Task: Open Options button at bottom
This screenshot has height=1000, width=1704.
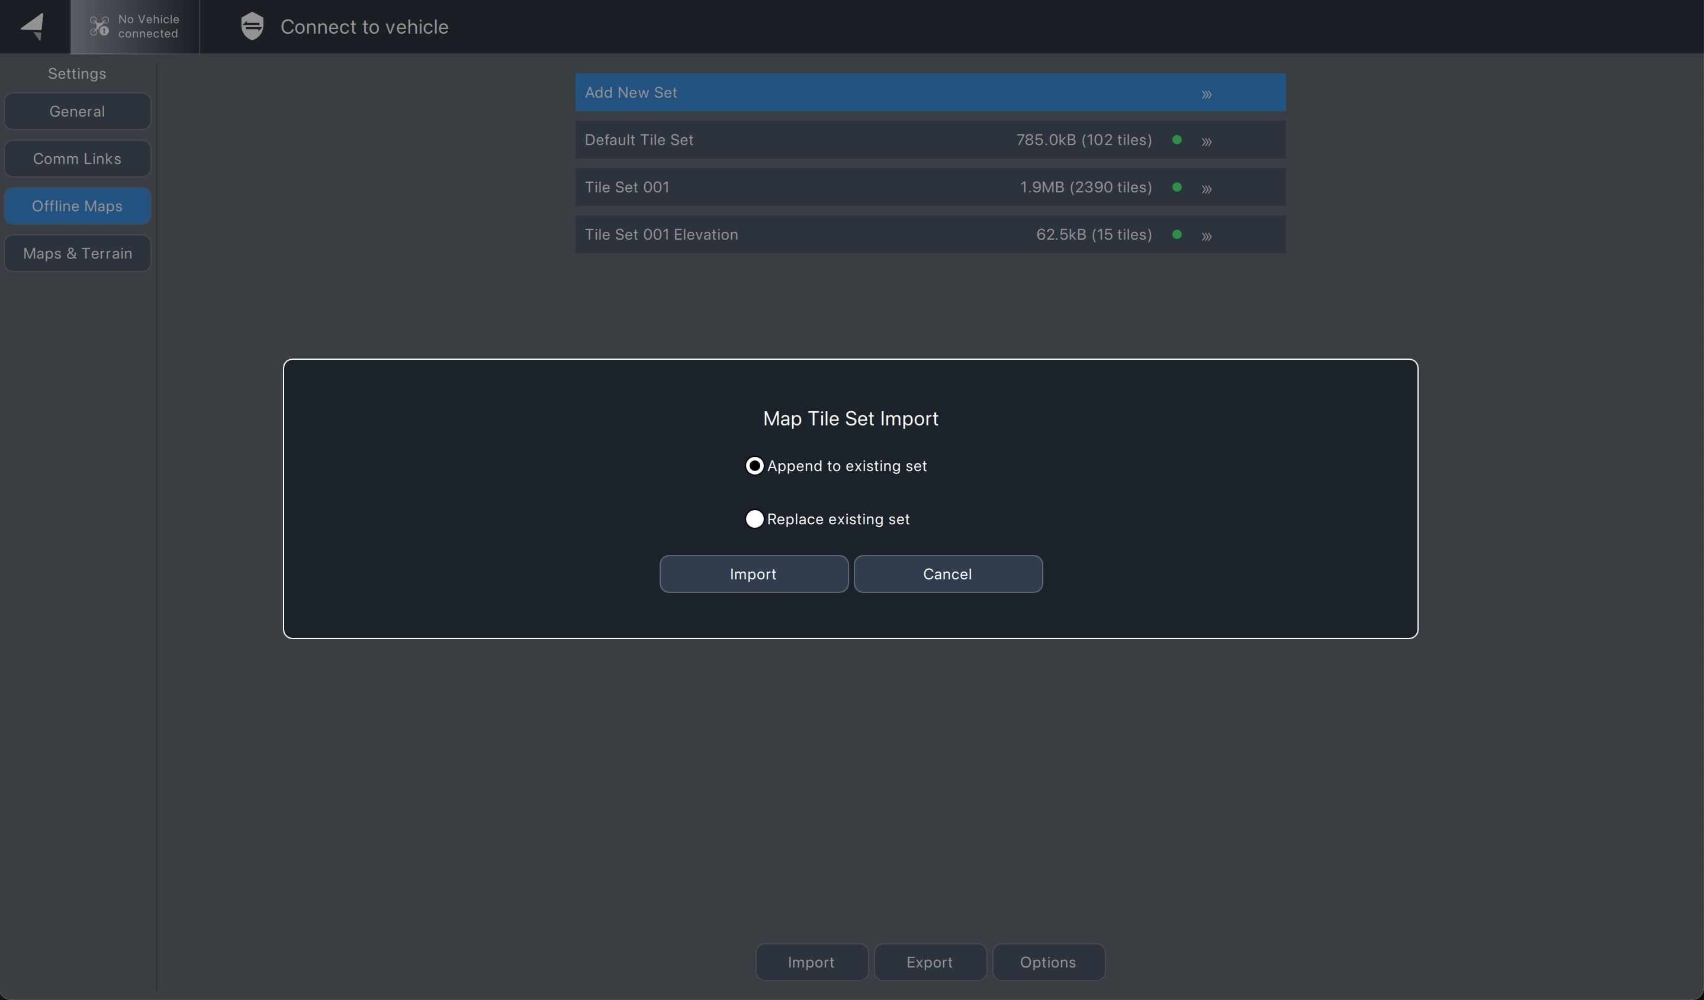Action: (x=1047, y=962)
